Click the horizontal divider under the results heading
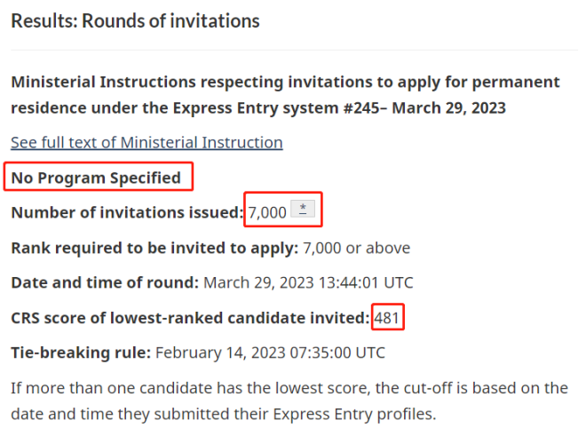586x436 pixels. click(295, 50)
